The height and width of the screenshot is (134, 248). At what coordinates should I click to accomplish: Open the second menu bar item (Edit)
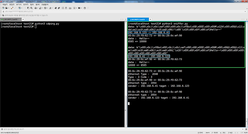[12, 4]
